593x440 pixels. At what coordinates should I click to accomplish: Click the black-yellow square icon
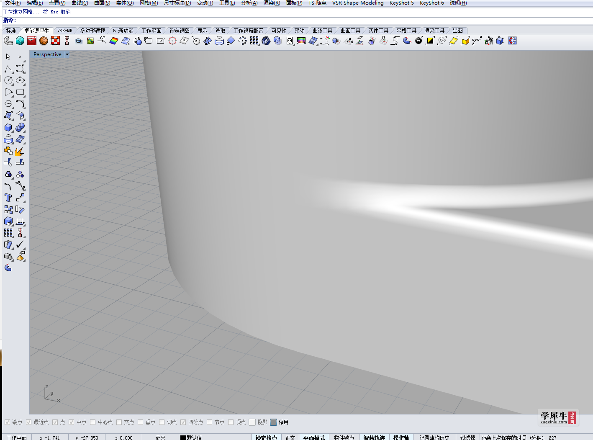point(430,41)
